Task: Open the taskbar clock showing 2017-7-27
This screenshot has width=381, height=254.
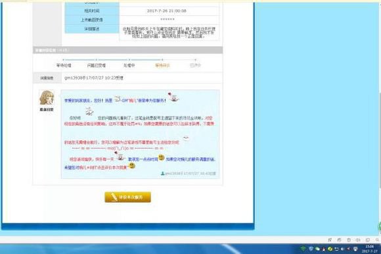Action: pyautogui.click(x=370, y=249)
